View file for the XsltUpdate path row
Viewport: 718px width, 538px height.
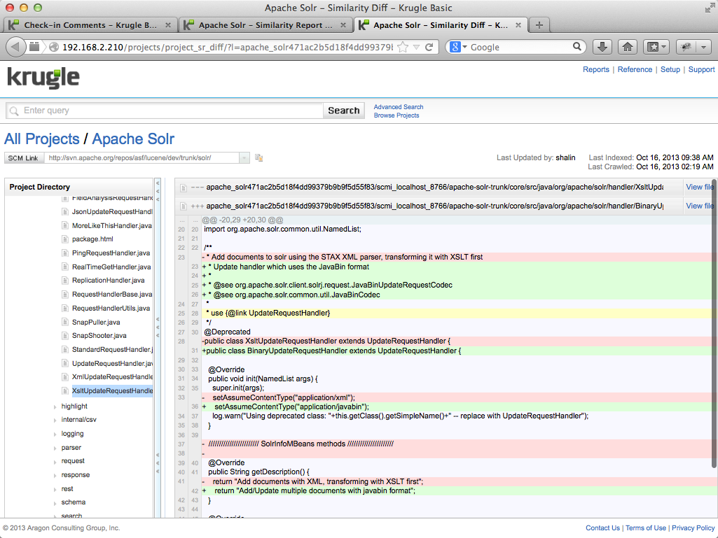click(700, 187)
